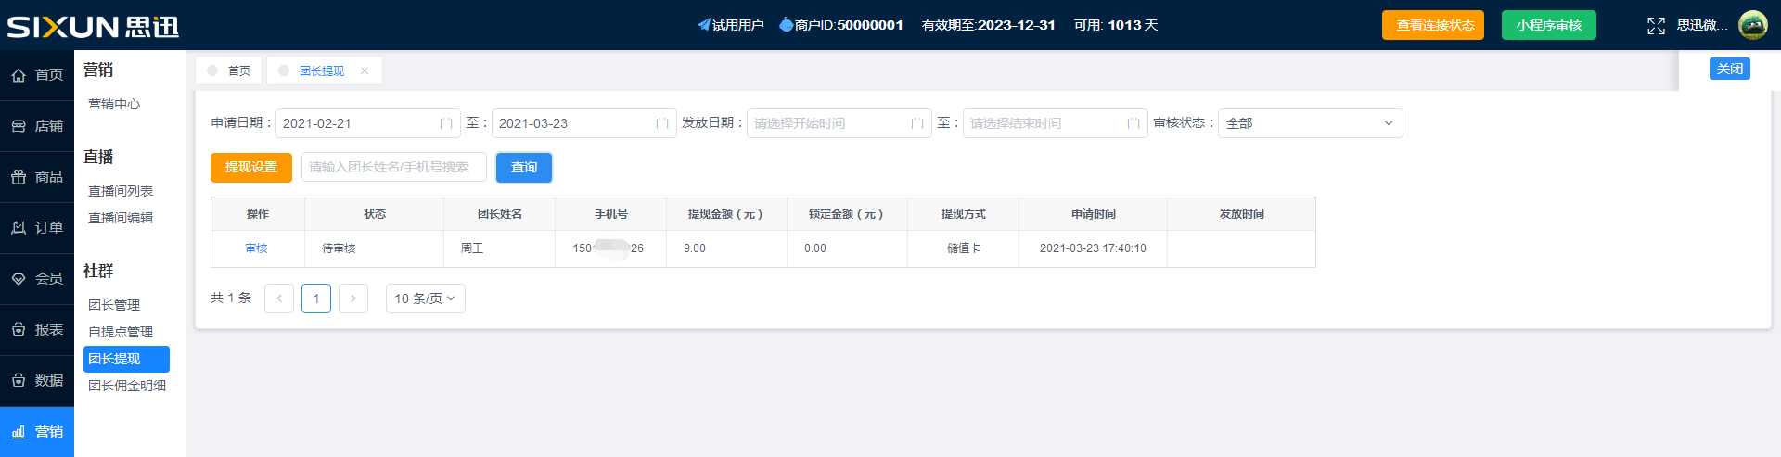The height and width of the screenshot is (457, 1781).
Task: Open 团长管理 menu item
Action: pos(114,305)
